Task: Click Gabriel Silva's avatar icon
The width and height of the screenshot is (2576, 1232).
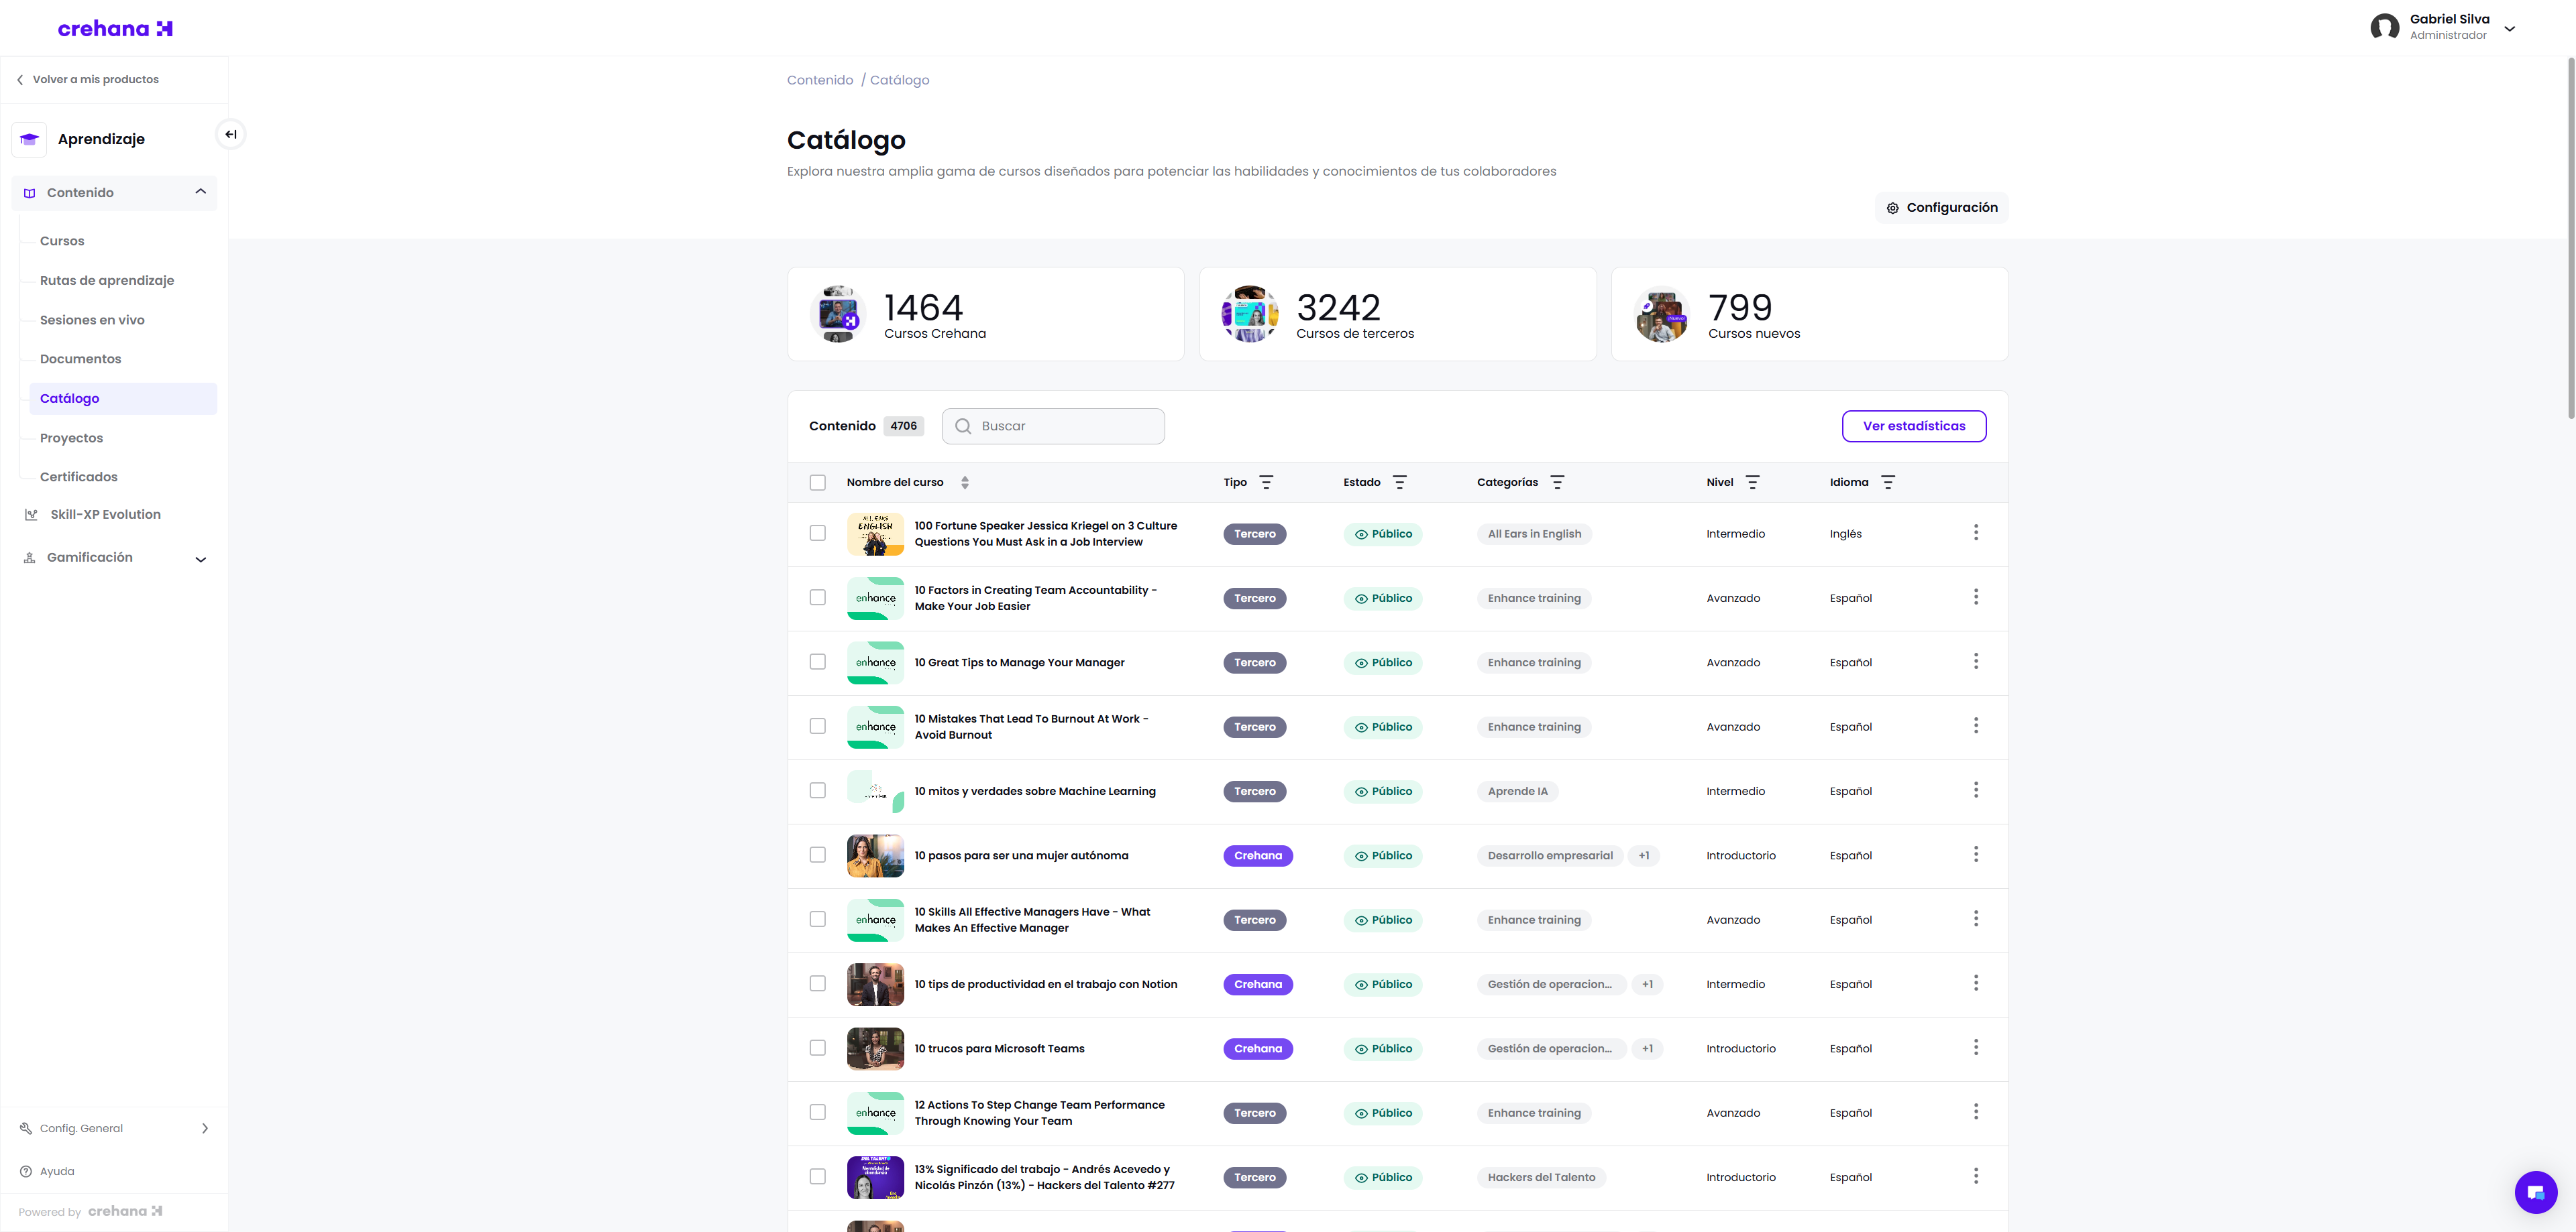Action: (x=2384, y=27)
